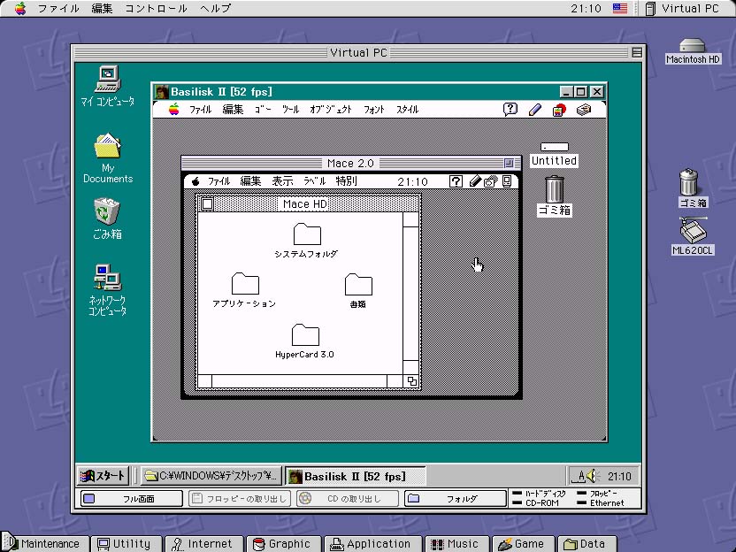Click the rightmost stack icon in the Basilisk II menu bar
Viewport: 736px width, 552px height.
pos(584,110)
